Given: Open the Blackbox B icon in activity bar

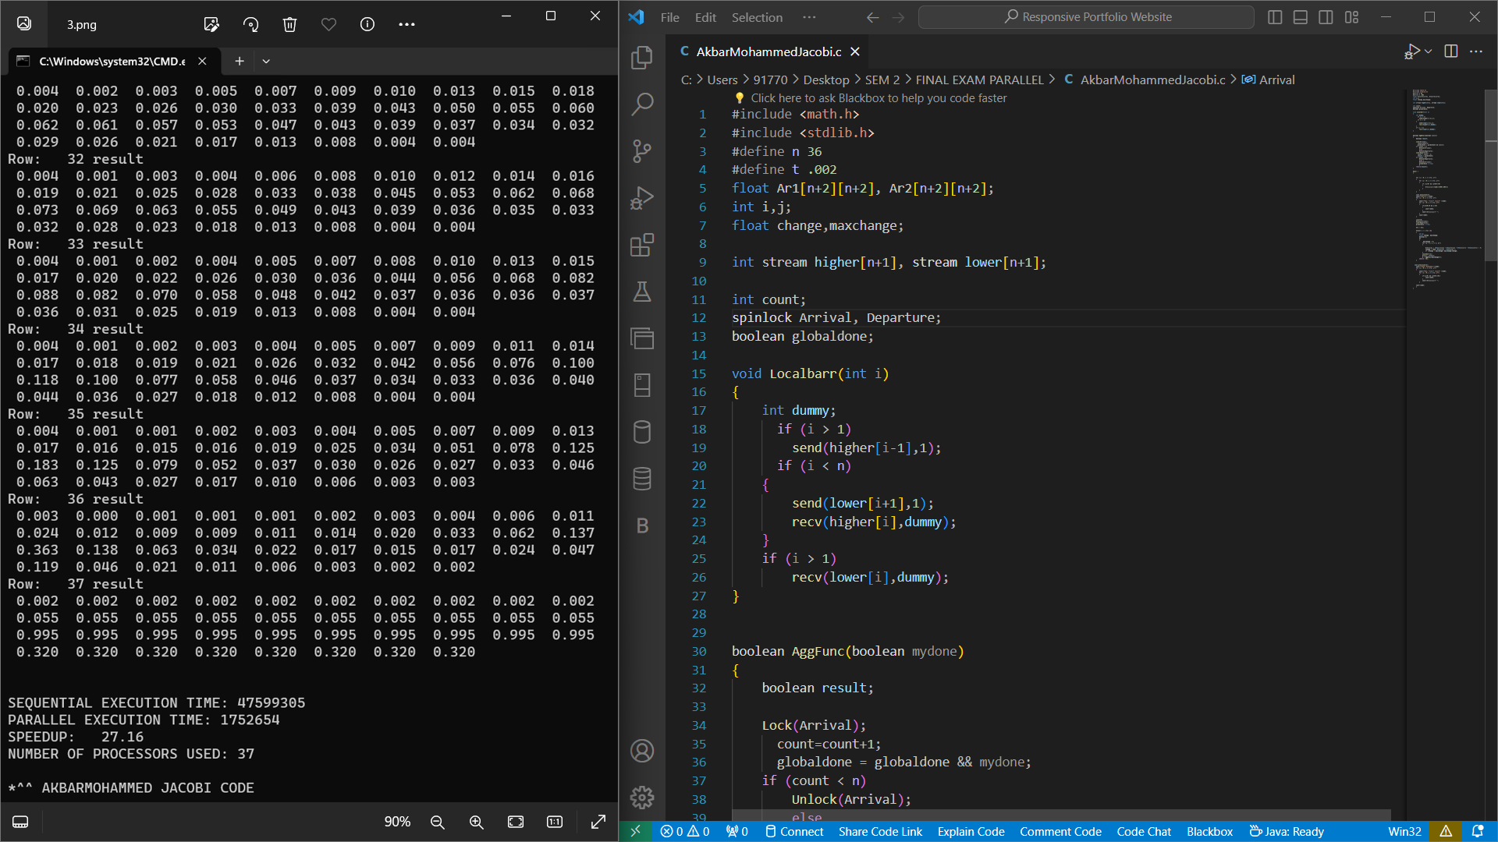Looking at the screenshot, I should 642,526.
